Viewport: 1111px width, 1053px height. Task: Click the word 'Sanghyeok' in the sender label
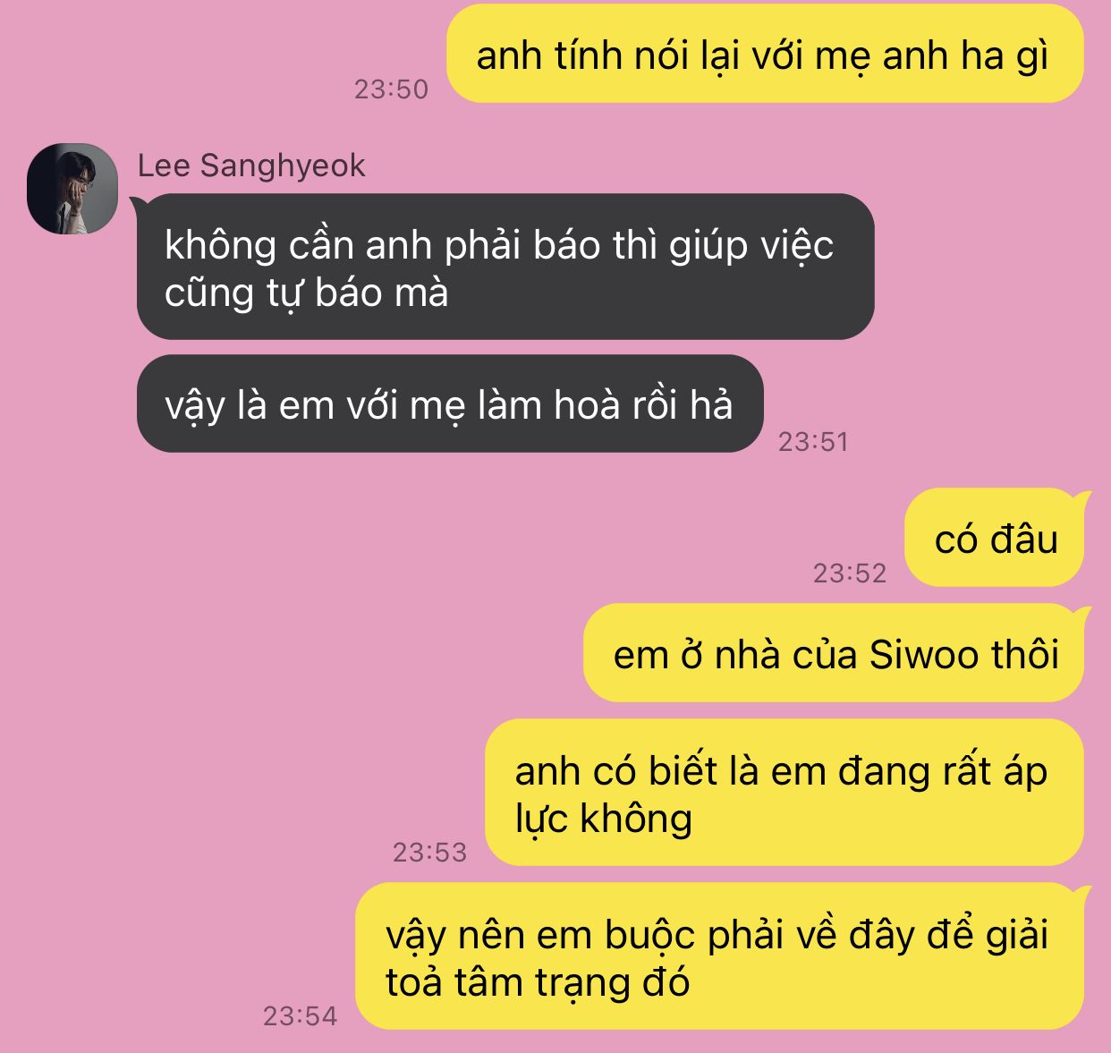click(283, 166)
